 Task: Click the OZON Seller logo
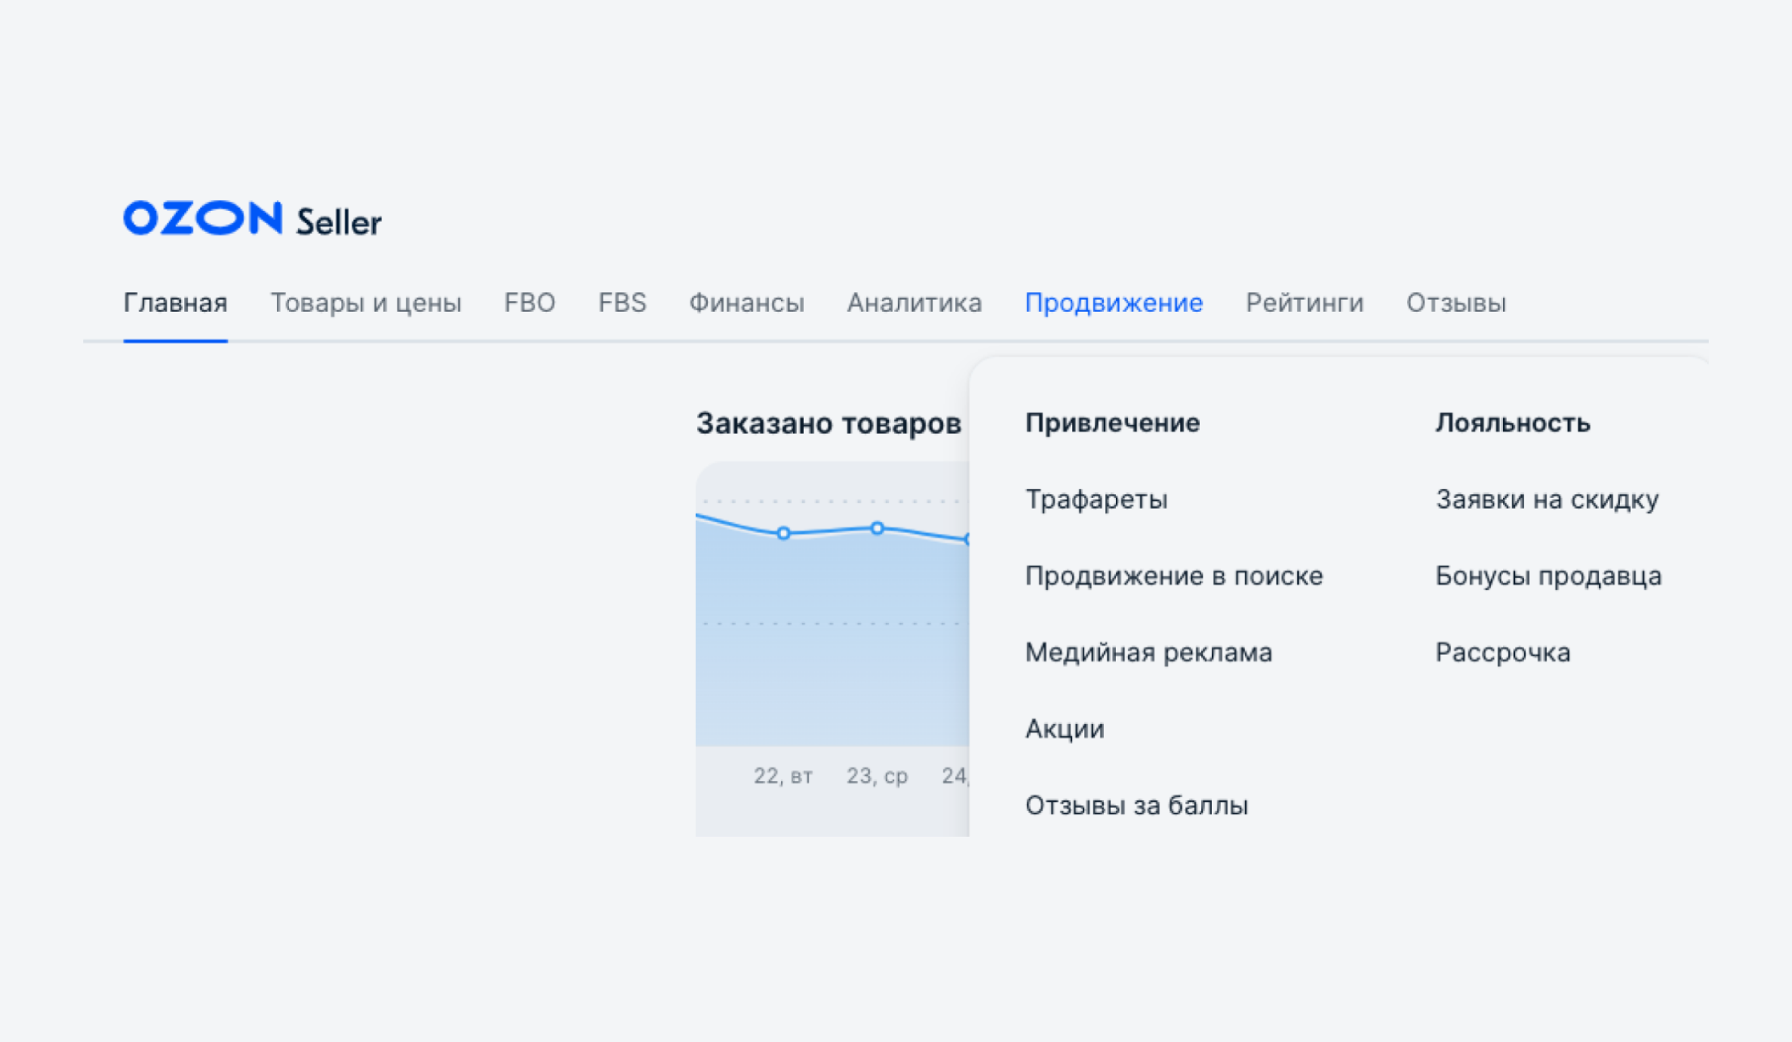[x=252, y=219]
